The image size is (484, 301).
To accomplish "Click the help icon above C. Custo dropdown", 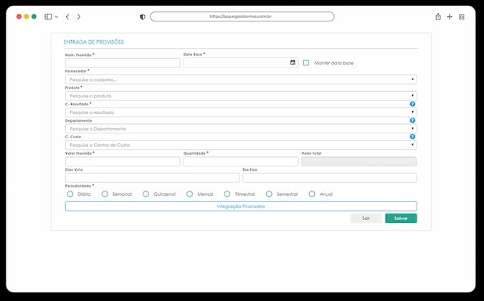I will pos(412,137).
